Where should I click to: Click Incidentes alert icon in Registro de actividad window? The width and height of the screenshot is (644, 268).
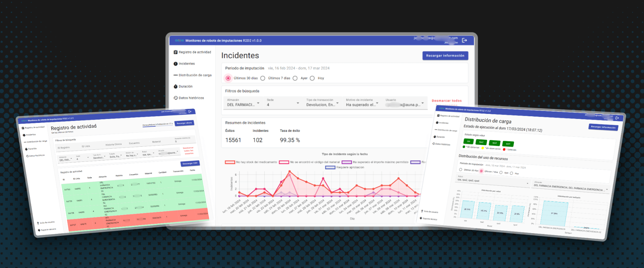(24, 135)
